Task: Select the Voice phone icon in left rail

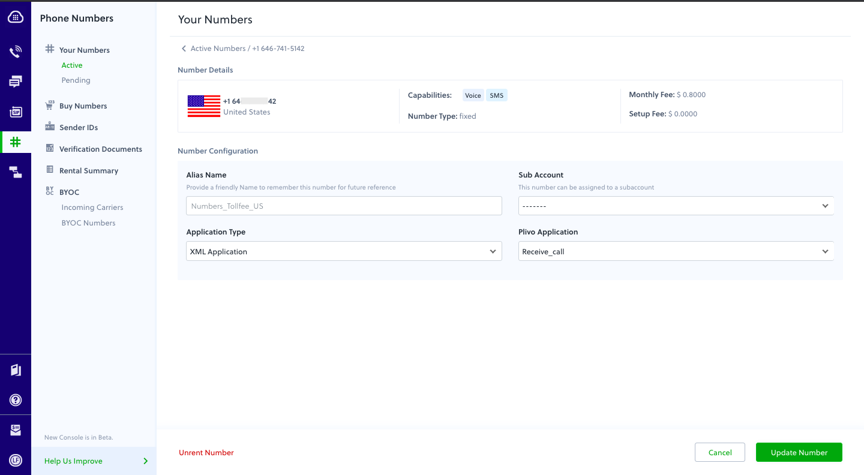Action: pyautogui.click(x=15, y=52)
